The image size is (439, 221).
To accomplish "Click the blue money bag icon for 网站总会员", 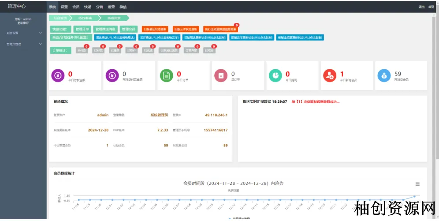I will (x=384, y=76).
